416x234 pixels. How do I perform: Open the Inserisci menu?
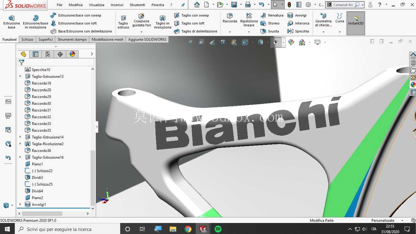(117, 5)
